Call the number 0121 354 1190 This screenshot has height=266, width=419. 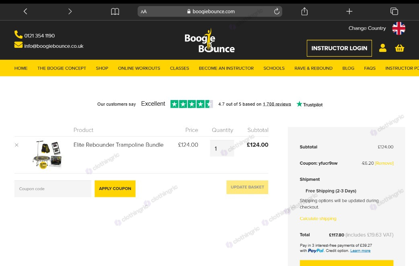click(x=39, y=36)
